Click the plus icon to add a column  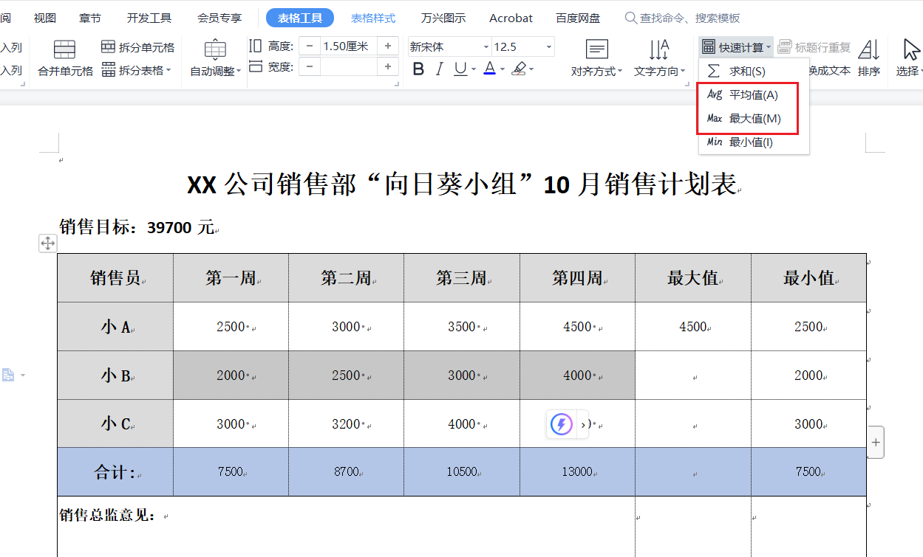pyautogui.click(x=876, y=443)
